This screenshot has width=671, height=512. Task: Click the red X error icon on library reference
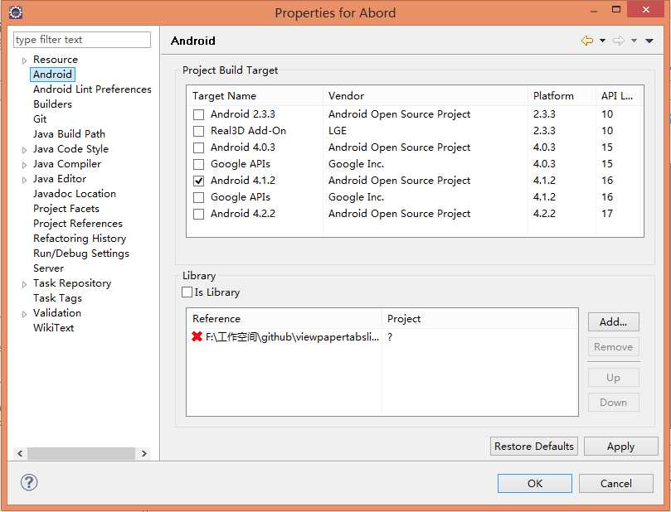[x=197, y=336]
